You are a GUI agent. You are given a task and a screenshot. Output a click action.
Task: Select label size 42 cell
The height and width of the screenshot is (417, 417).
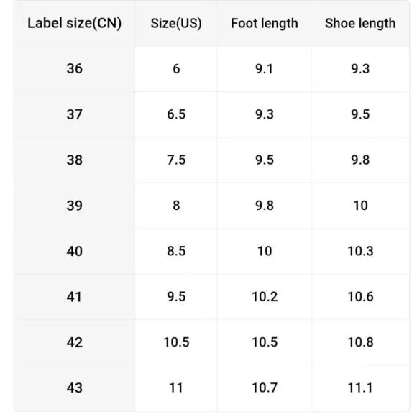coord(75,342)
